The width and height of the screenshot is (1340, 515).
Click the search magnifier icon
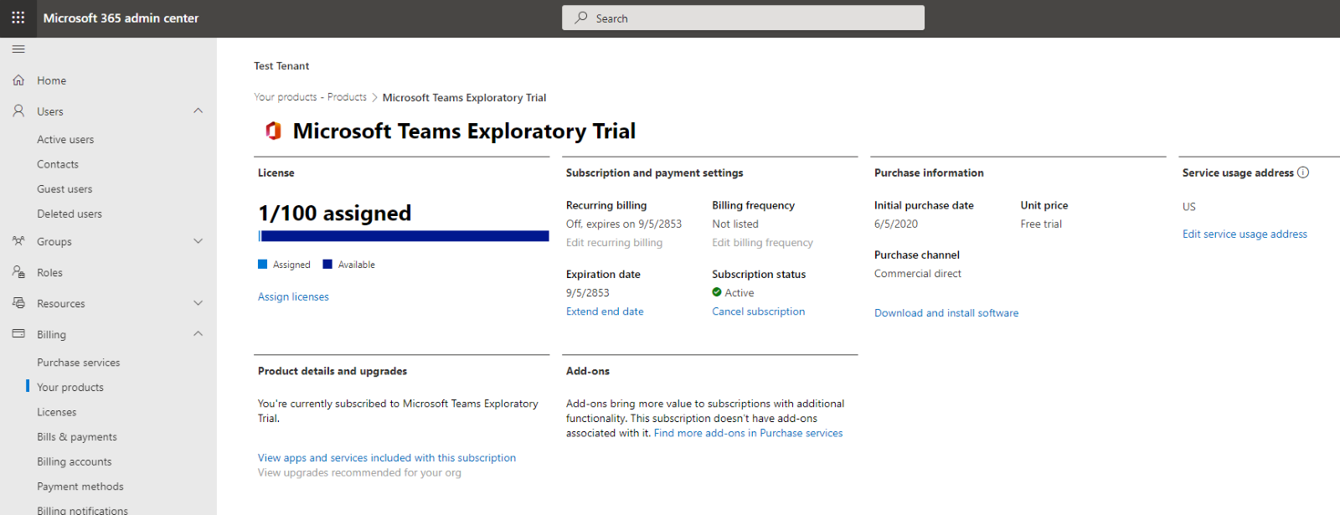coord(581,18)
